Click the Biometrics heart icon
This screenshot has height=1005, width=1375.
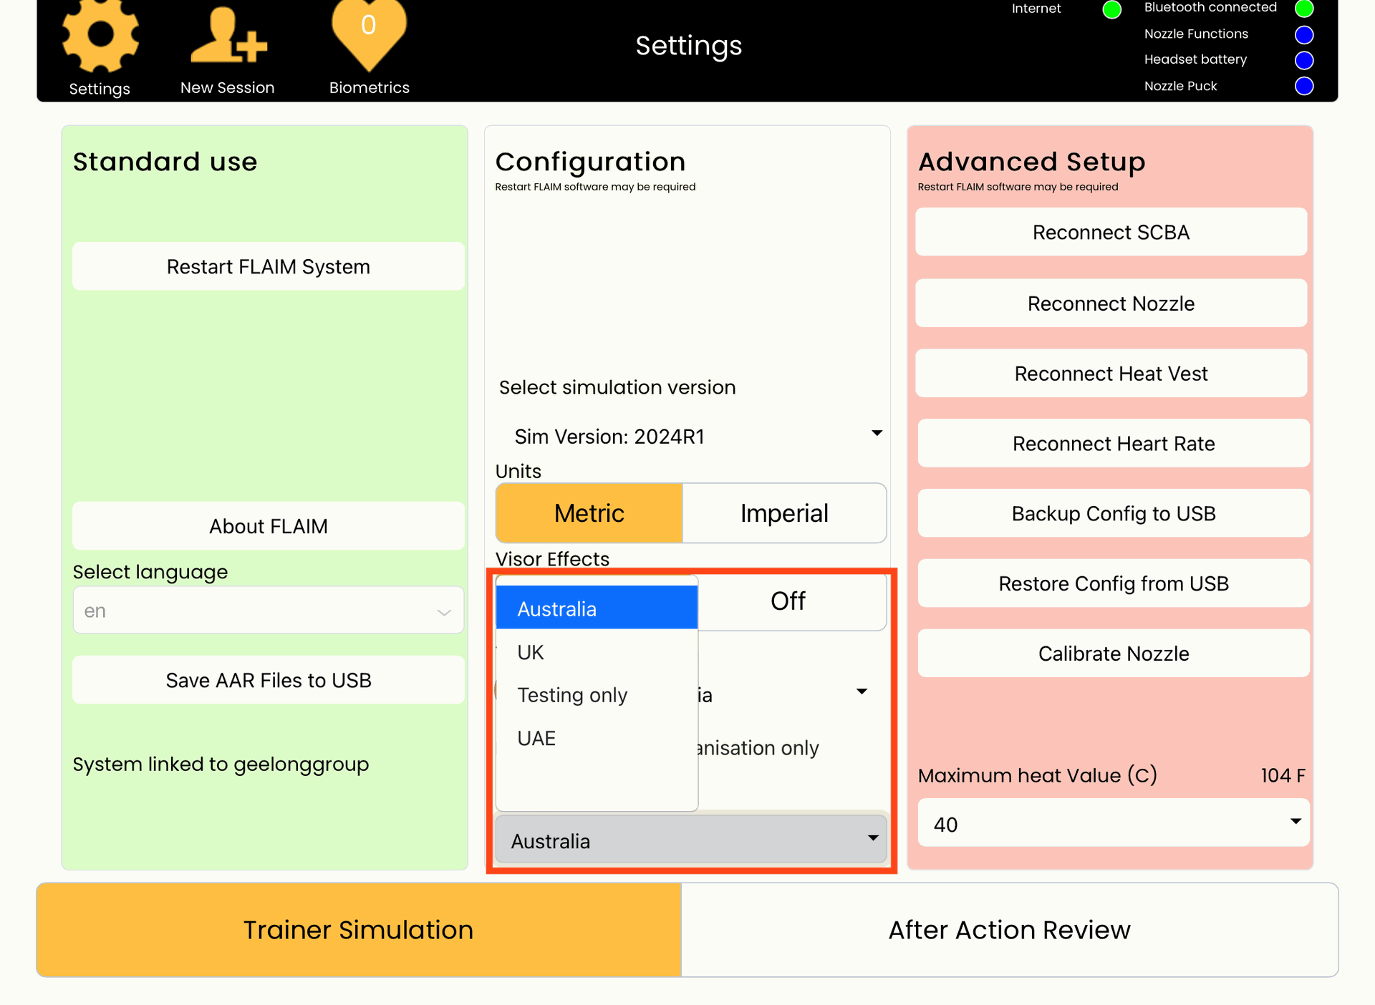click(369, 32)
